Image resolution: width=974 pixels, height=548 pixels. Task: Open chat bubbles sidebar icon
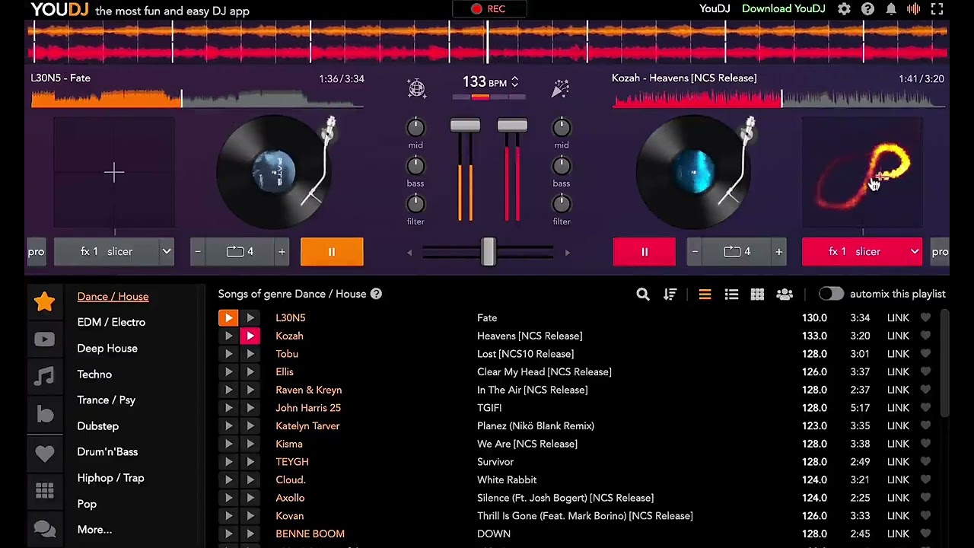tap(44, 528)
